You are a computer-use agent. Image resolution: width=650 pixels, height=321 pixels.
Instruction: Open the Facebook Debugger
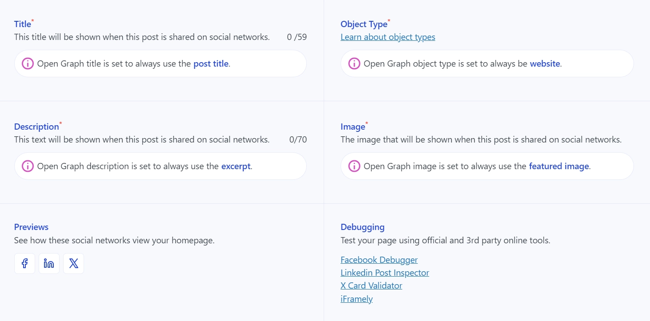coord(379,259)
